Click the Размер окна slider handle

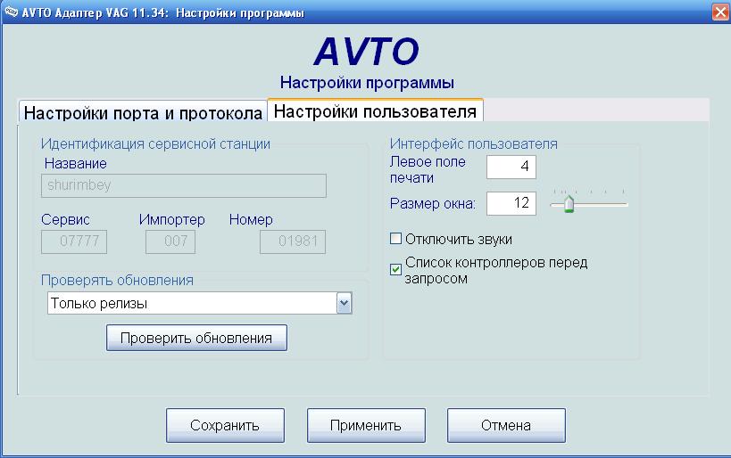[x=569, y=204]
